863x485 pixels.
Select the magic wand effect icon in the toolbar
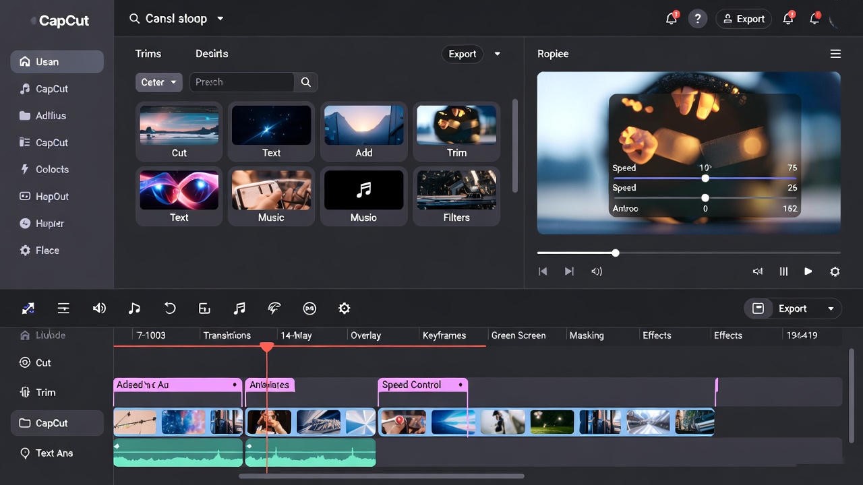point(274,308)
